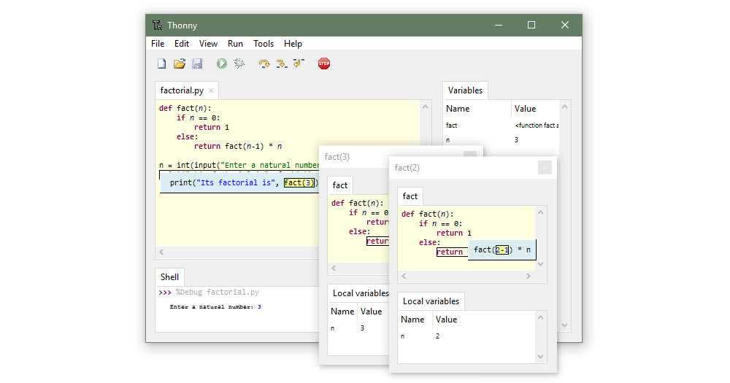This screenshot has width=730, height=383.
Task: Select the Shell panel tab
Action: point(169,277)
